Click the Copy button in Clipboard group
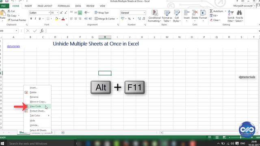 click(x=12, y=15)
